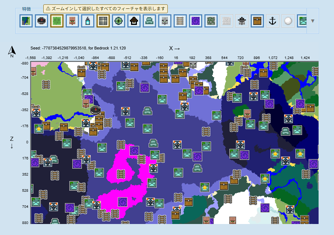The width and height of the screenshot is (334, 235).
Task: Select the shipwreck anchor feature icon
Action: coord(273,21)
